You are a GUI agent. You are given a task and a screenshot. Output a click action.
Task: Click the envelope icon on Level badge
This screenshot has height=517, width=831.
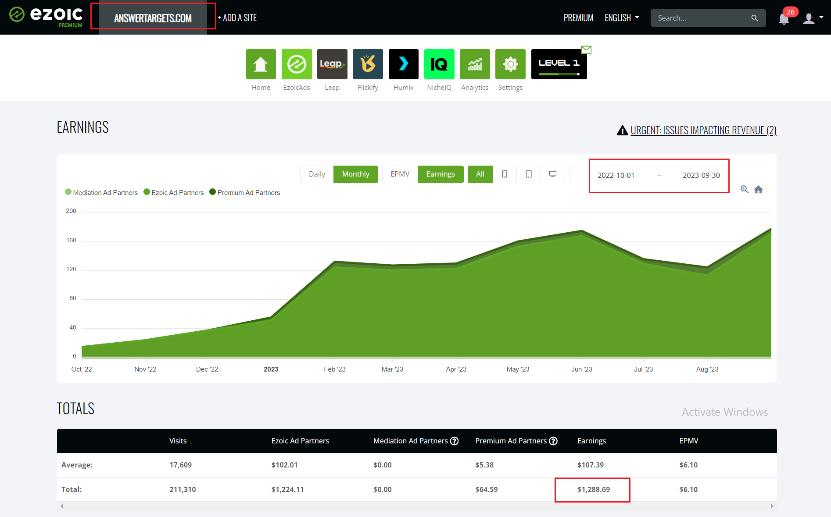(x=586, y=50)
